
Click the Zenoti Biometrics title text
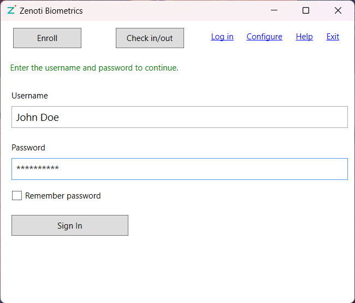(x=51, y=10)
